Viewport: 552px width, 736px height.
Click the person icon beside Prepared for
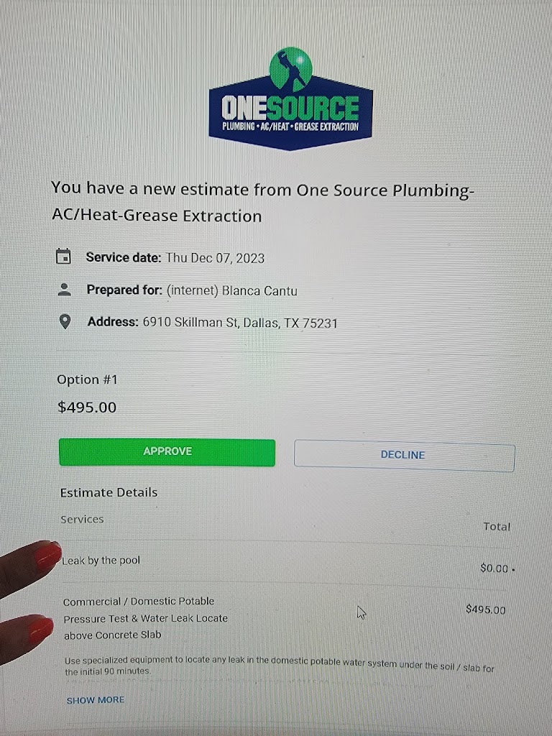point(64,290)
